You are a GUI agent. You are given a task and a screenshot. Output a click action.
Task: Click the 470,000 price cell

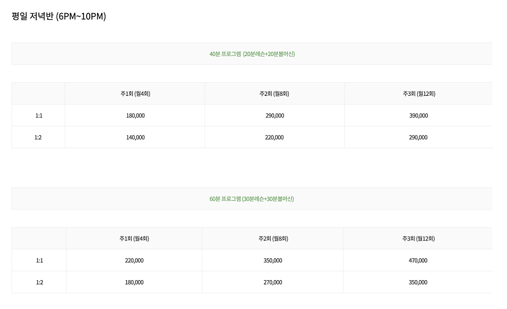pyautogui.click(x=418, y=261)
